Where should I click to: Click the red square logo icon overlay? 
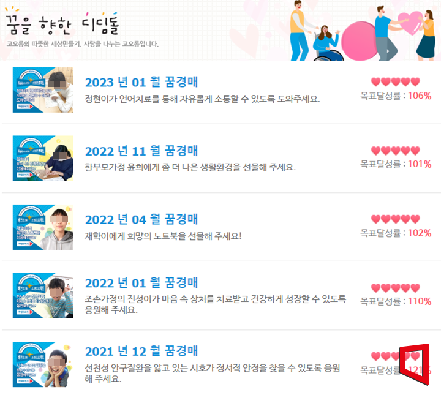tap(414, 364)
